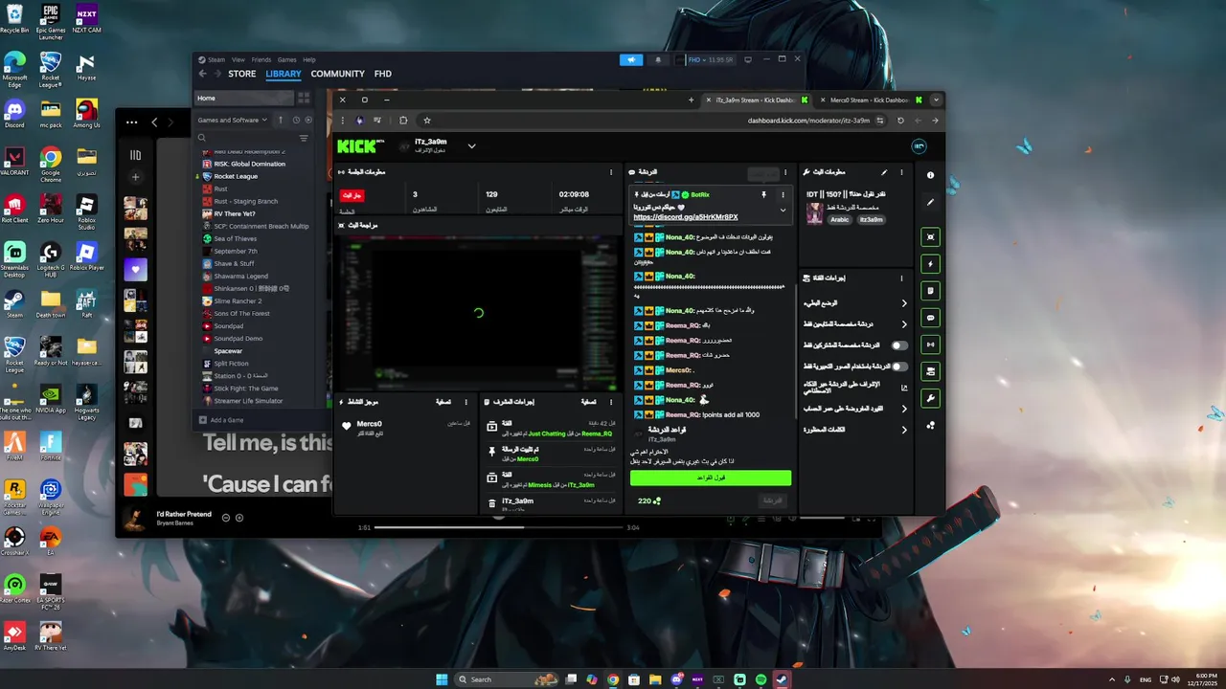Open the AI chat moderation external link icon
This screenshot has height=689, width=1226.
click(x=904, y=388)
